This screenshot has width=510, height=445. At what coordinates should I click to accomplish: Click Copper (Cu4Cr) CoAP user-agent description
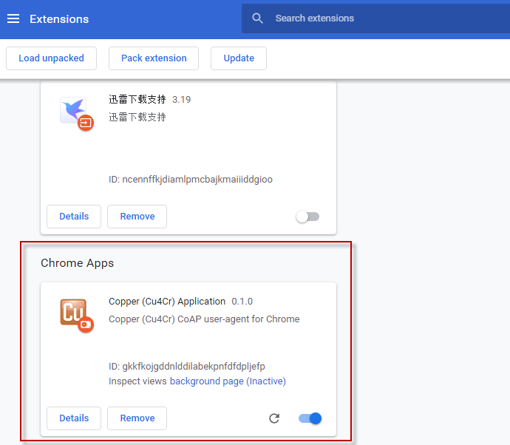(x=204, y=319)
